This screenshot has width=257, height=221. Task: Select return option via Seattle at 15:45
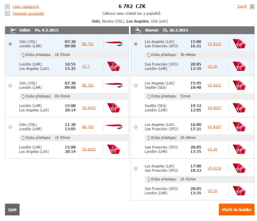[136, 85]
